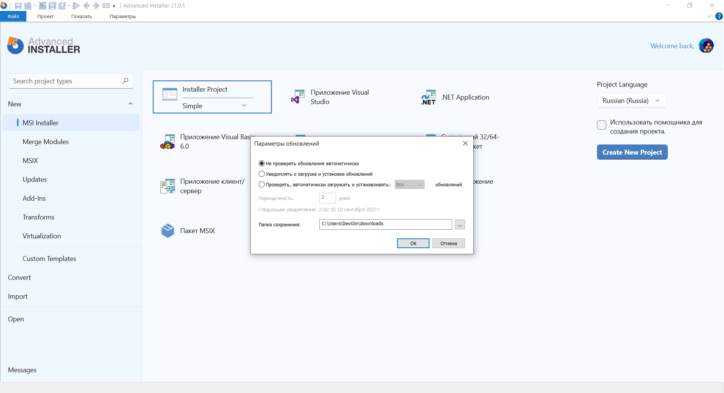Click the Advanced Installer logo
The image size is (724, 393).
pos(44,46)
